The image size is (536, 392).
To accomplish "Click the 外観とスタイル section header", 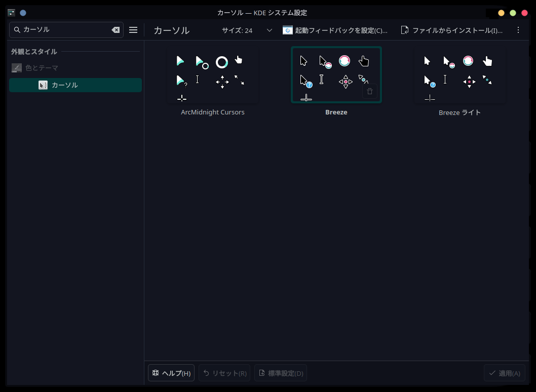I will coord(34,52).
